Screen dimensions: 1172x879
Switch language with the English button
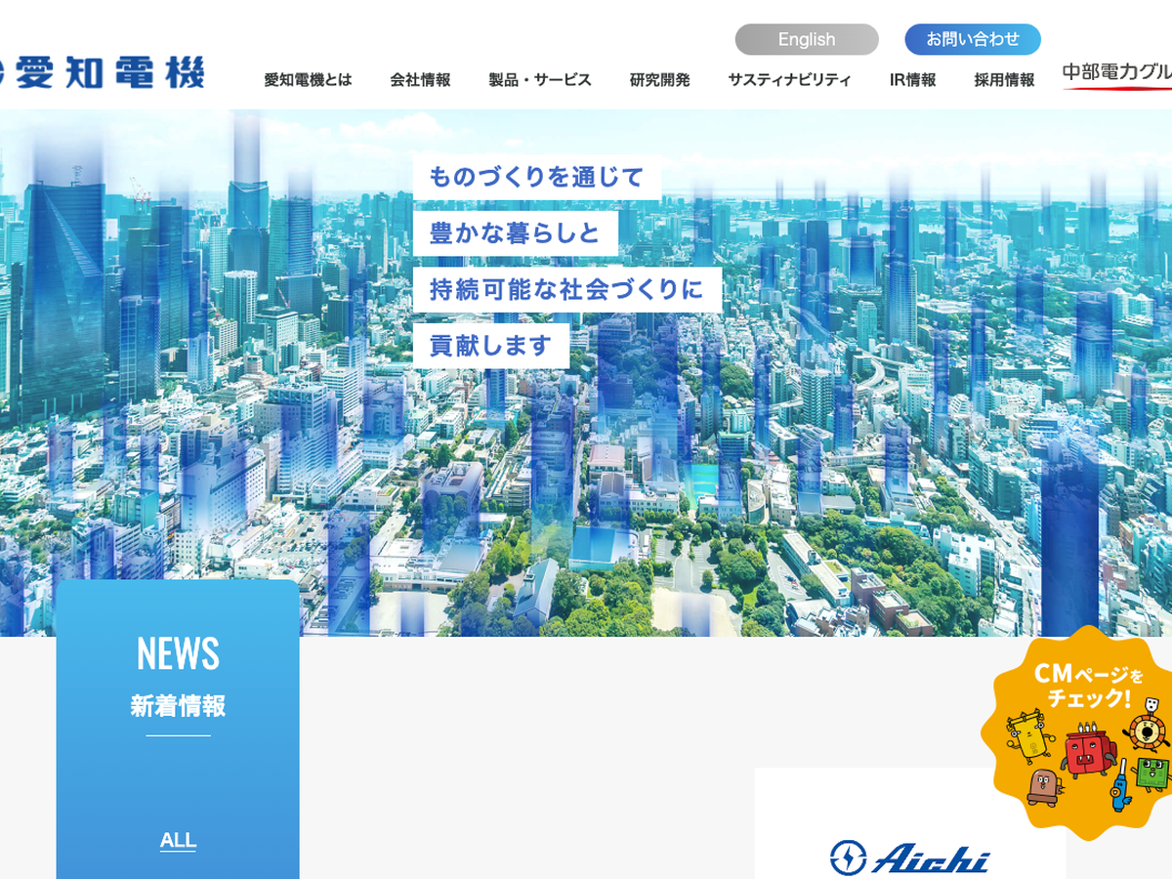point(806,40)
